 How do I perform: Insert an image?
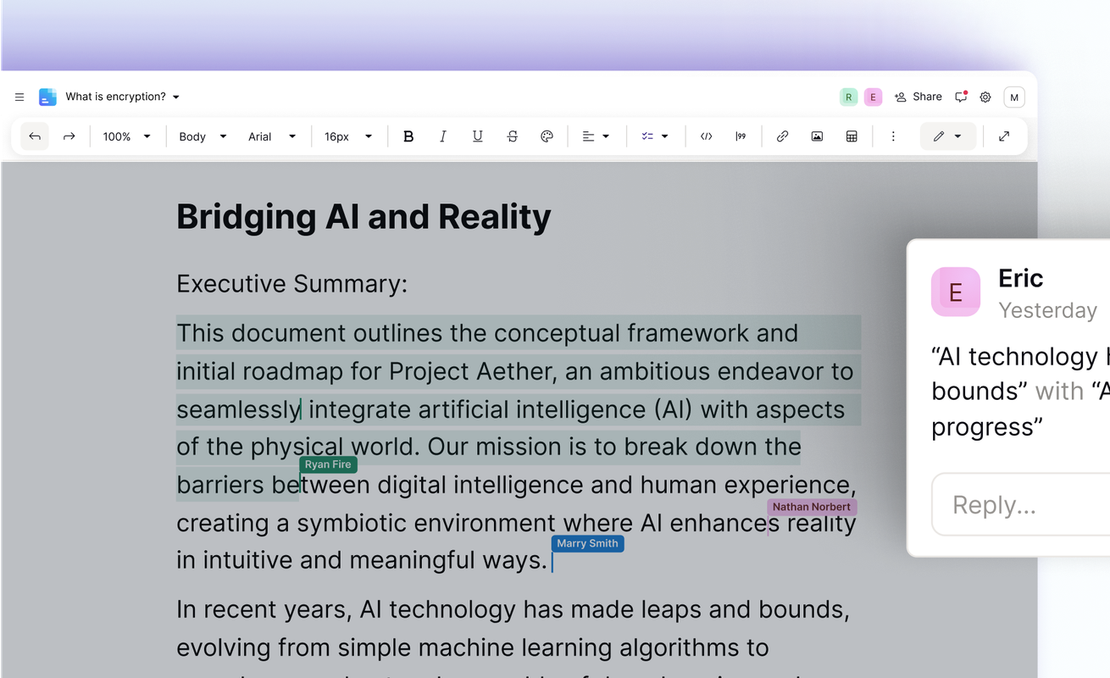(818, 136)
